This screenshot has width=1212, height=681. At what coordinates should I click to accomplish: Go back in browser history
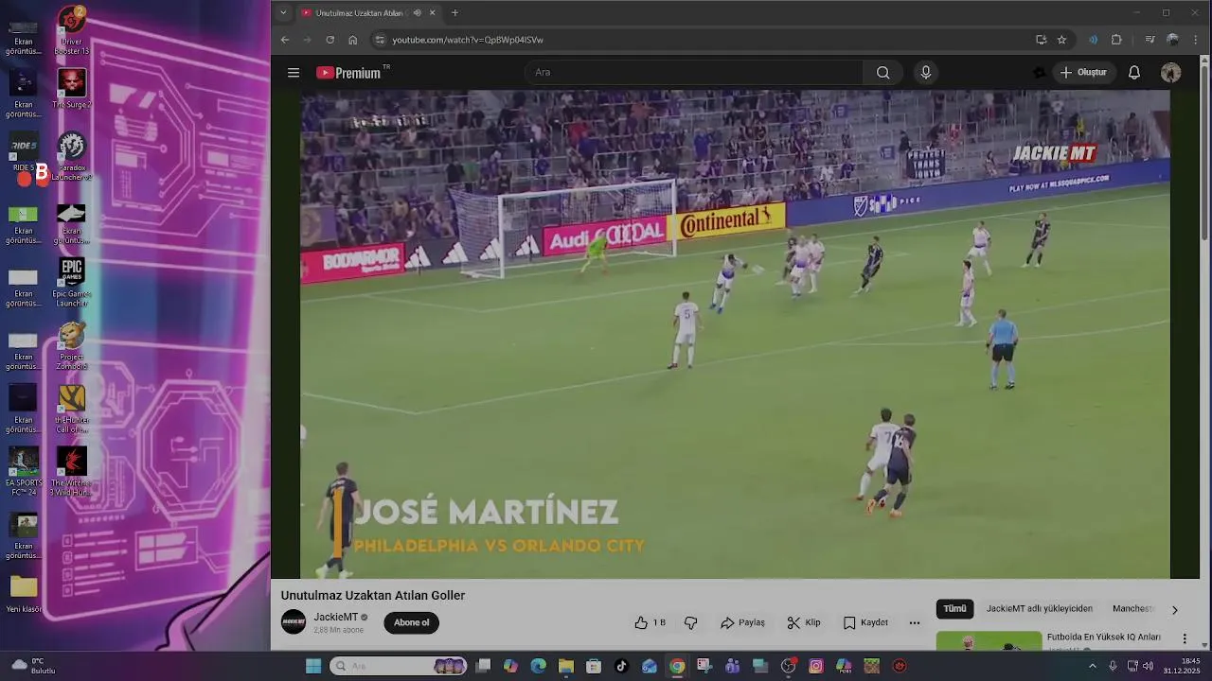[285, 40]
